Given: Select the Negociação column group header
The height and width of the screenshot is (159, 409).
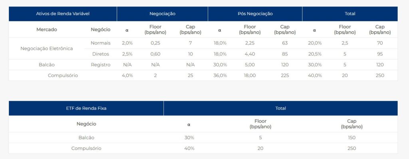Looking at the screenshot, I should click(162, 14).
